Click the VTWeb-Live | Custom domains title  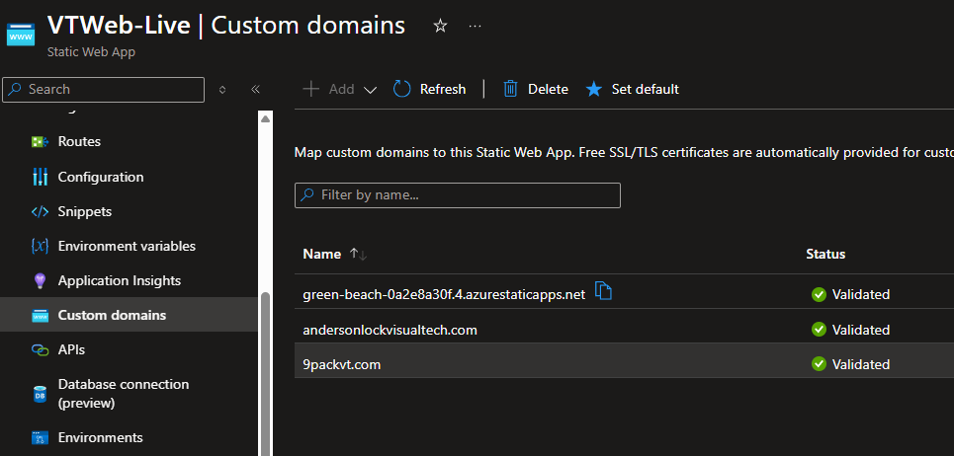(x=226, y=26)
